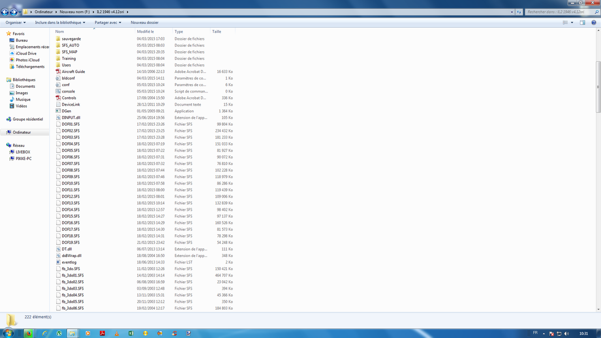Viewport: 601px width, 338px height.
Task: Open Photos iCloud in the sidebar
Action: (x=28, y=60)
